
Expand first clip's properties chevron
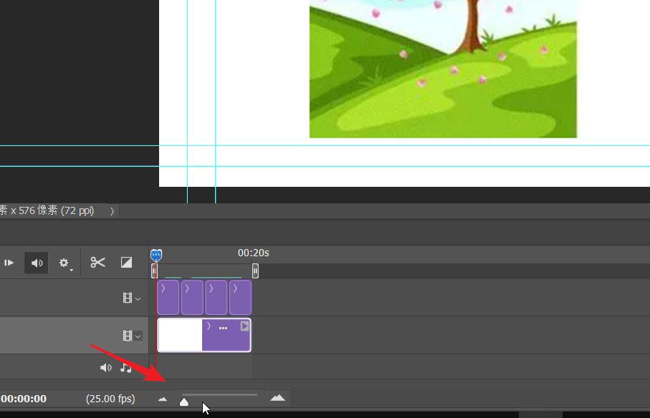click(x=163, y=288)
